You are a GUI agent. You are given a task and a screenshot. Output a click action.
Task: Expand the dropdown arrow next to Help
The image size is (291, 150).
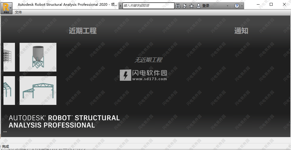tap(242, 6)
